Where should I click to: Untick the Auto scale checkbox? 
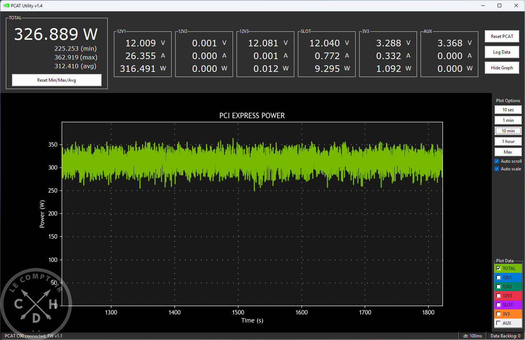pyautogui.click(x=497, y=169)
